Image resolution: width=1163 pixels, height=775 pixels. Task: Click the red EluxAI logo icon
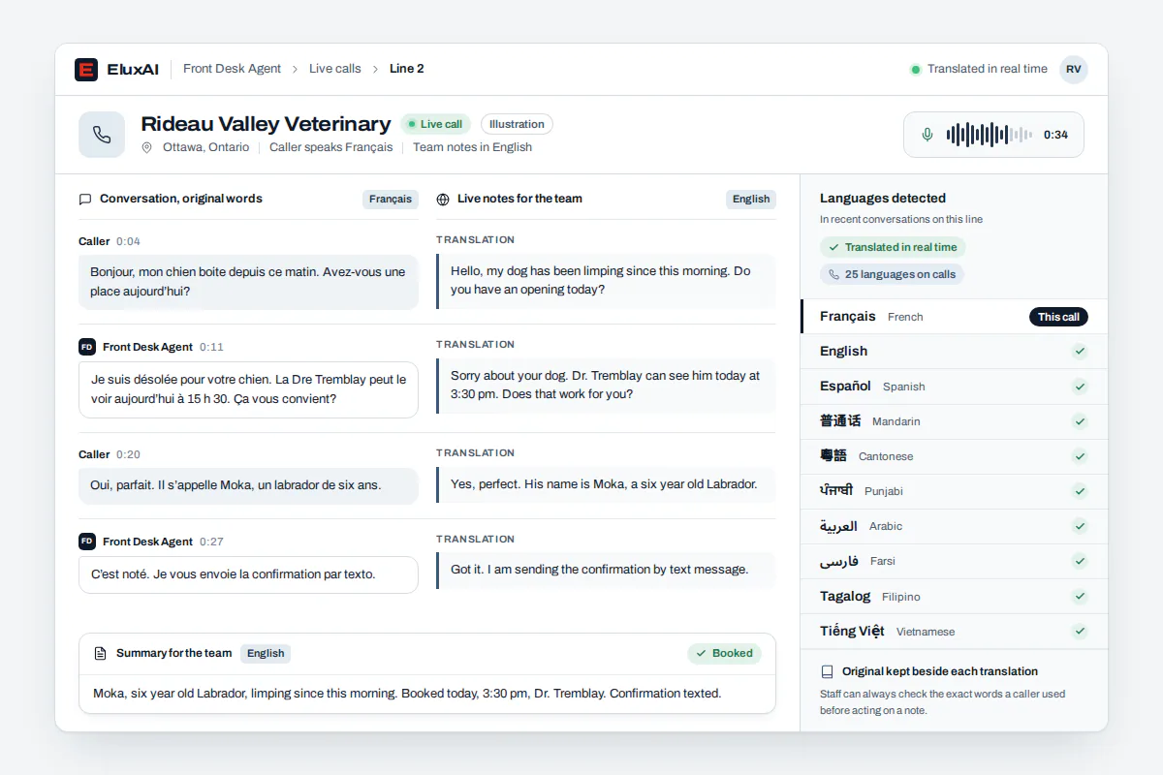[x=86, y=70]
